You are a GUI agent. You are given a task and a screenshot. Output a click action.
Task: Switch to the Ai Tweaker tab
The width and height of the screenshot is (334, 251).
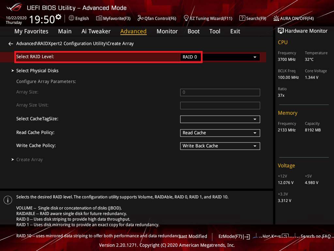click(x=96, y=31)
